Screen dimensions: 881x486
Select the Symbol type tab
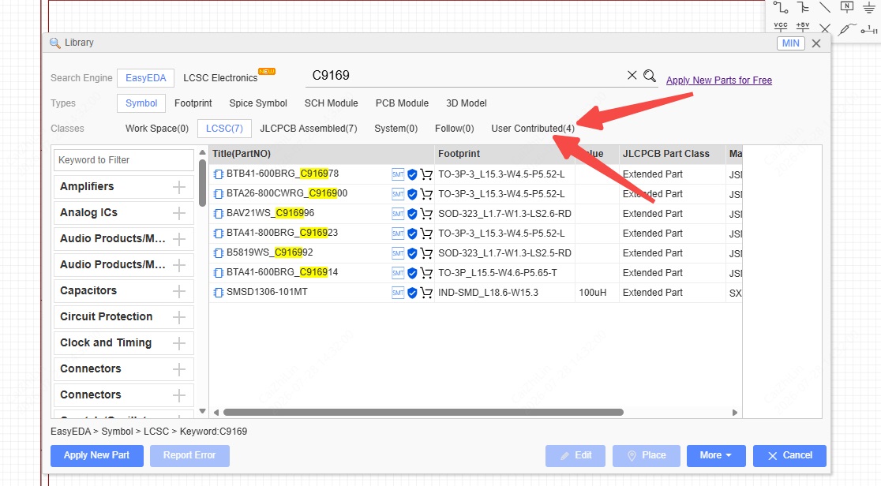141,103
